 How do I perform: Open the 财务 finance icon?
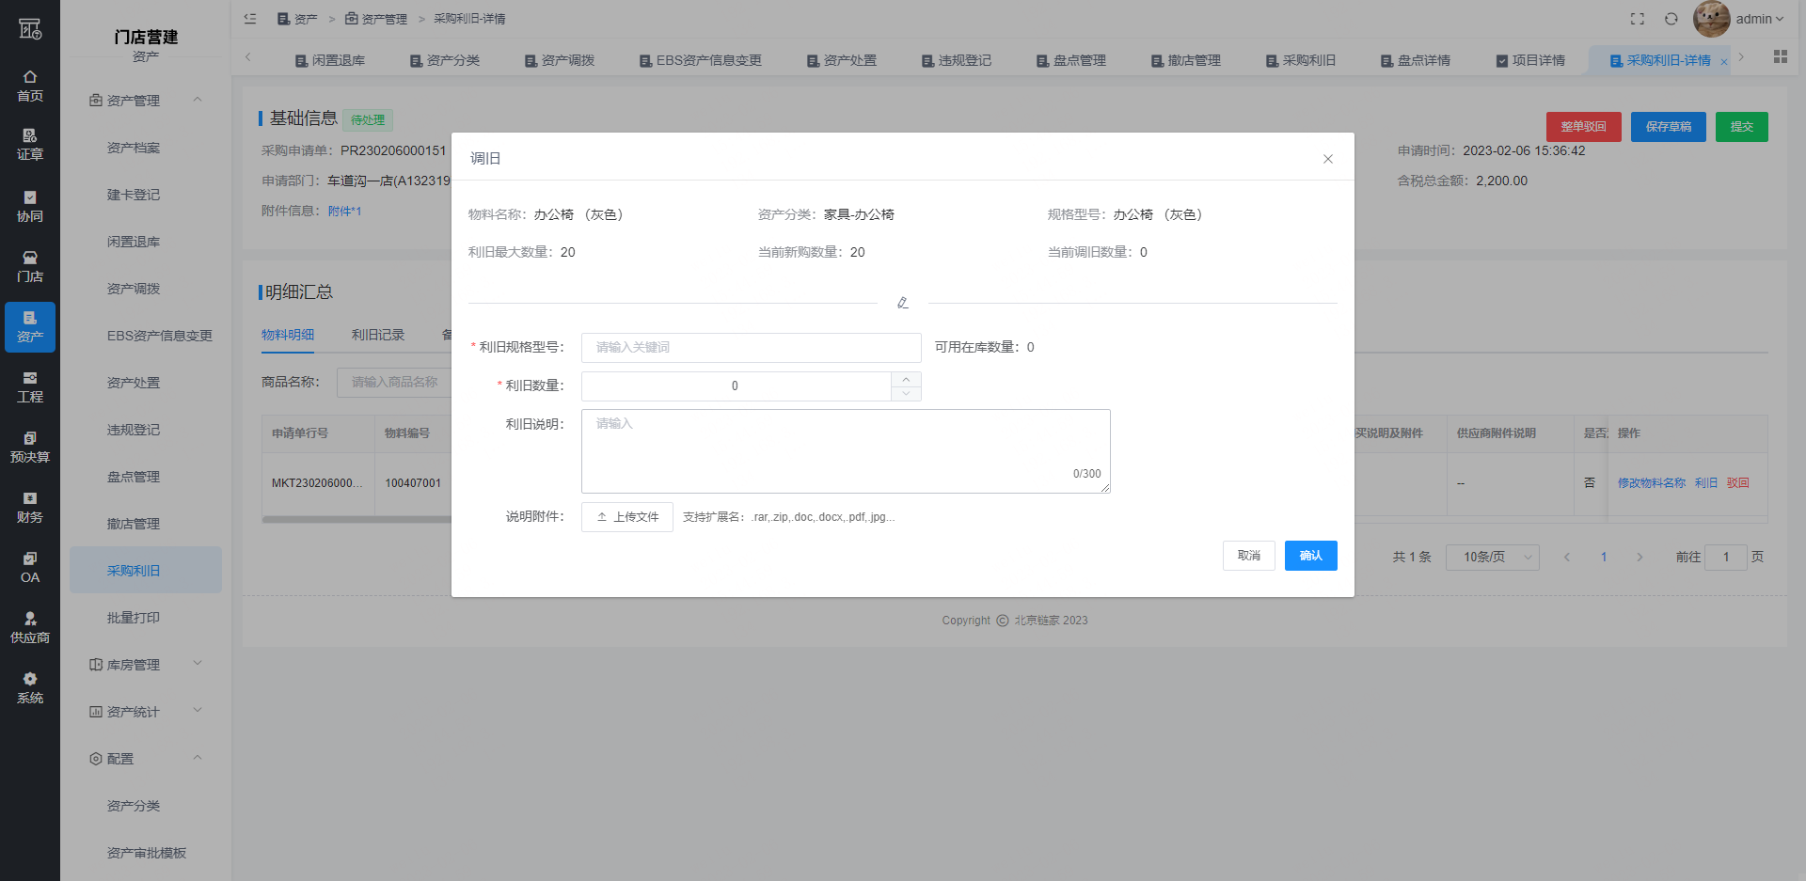[x=30, y=507]
